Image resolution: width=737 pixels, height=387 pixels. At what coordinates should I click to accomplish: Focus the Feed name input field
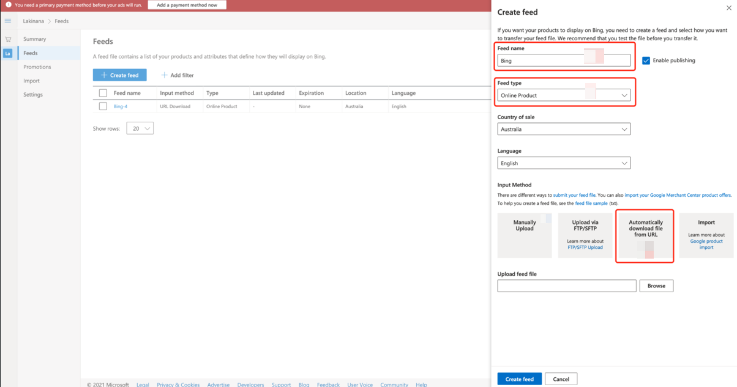click(564, 61)
